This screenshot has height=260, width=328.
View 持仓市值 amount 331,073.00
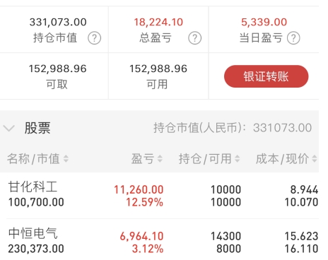tap(58, 22)
